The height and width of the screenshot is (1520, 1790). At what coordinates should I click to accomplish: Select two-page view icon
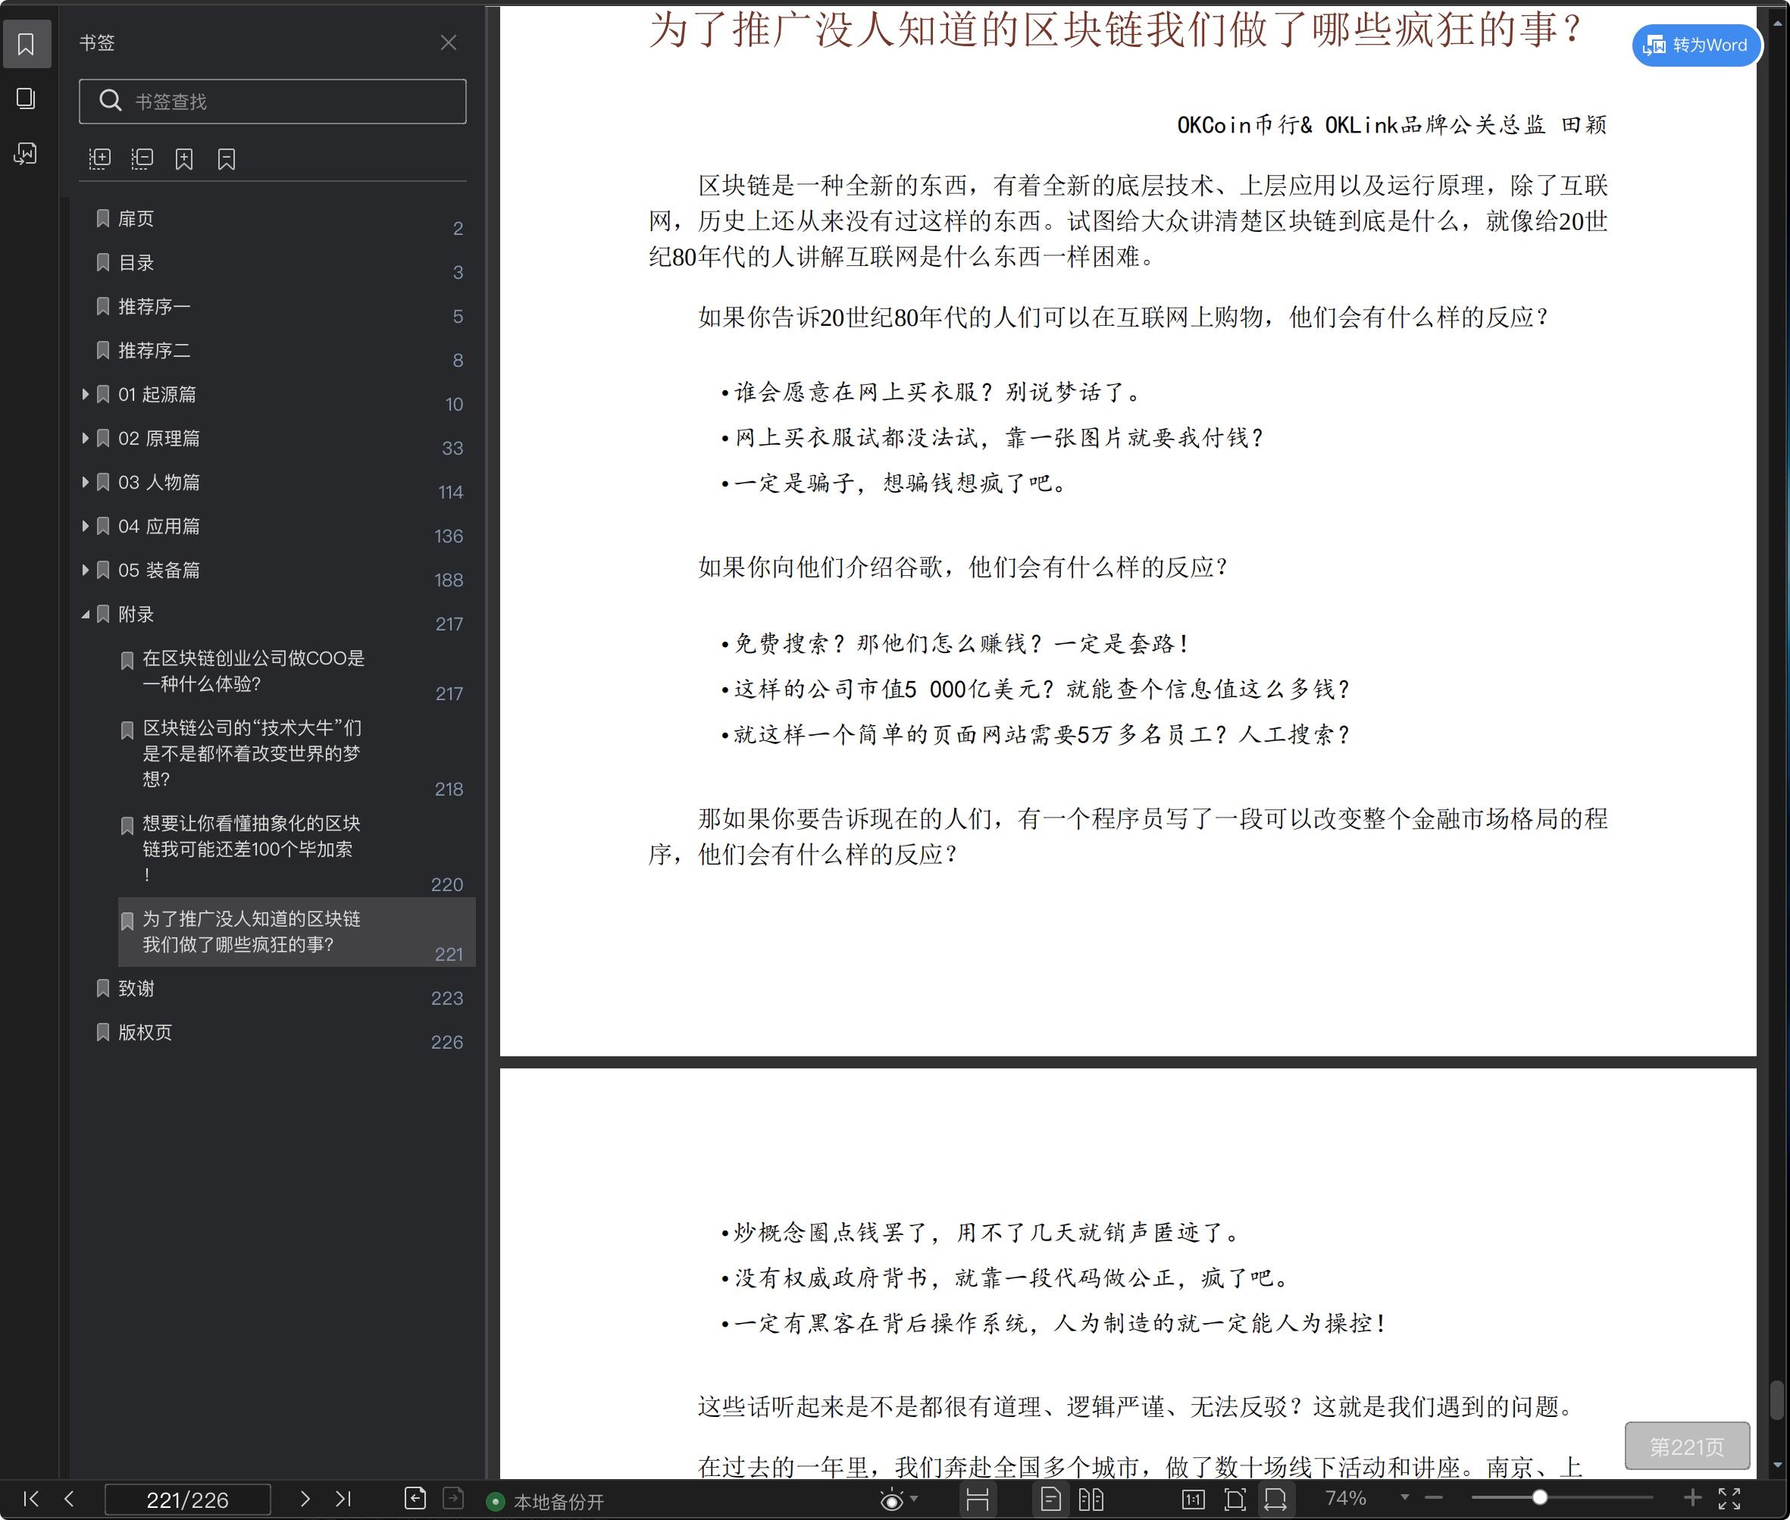click(x=1091, y=1500)
